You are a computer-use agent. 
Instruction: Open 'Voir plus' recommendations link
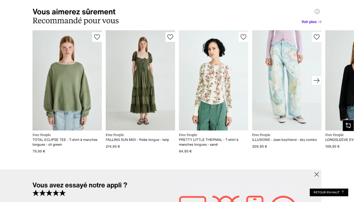[x=311, y=22]
